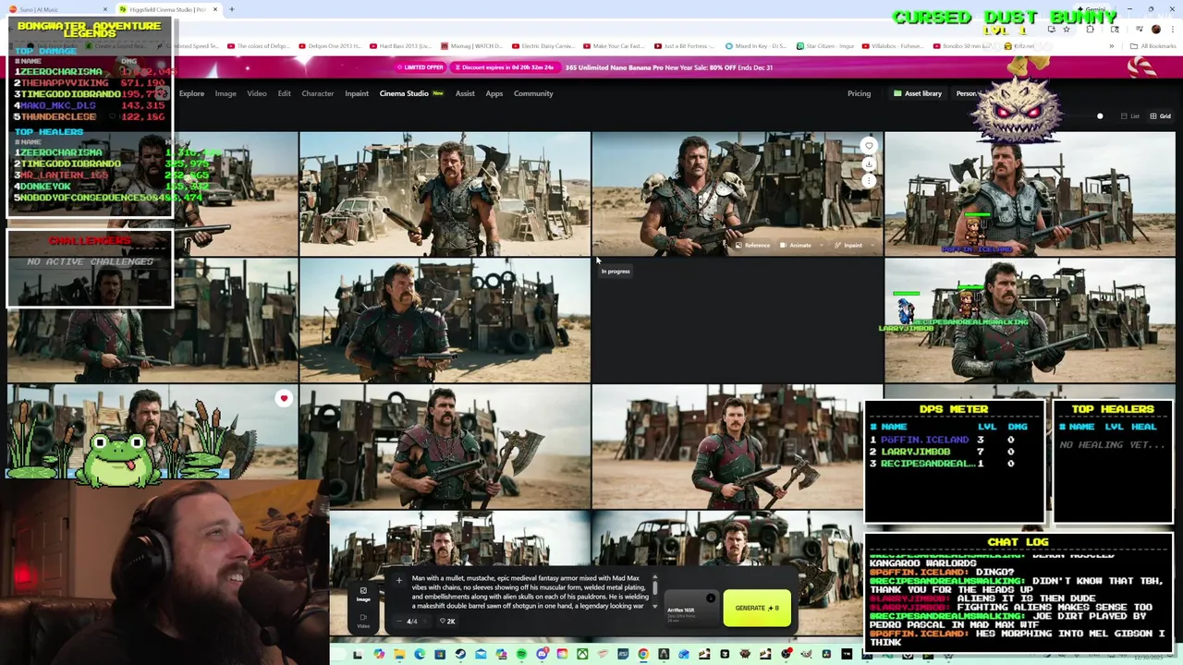Switch to Grid view

coord(1160,116)
